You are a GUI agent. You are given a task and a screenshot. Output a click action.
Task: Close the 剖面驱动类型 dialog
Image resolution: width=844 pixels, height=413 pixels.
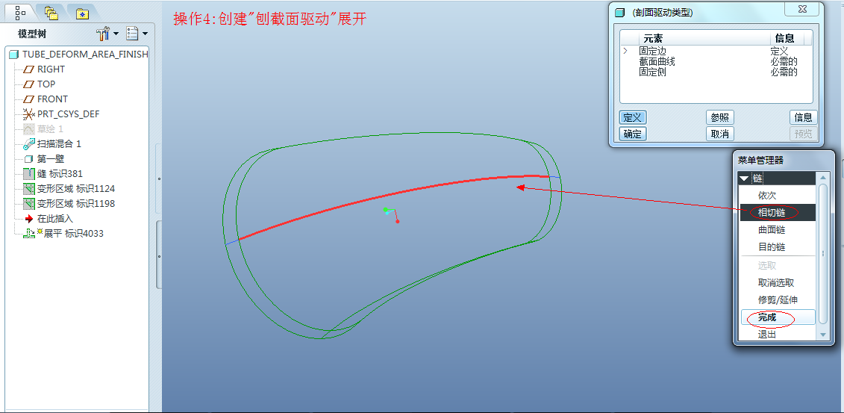(x=802, y=9)
